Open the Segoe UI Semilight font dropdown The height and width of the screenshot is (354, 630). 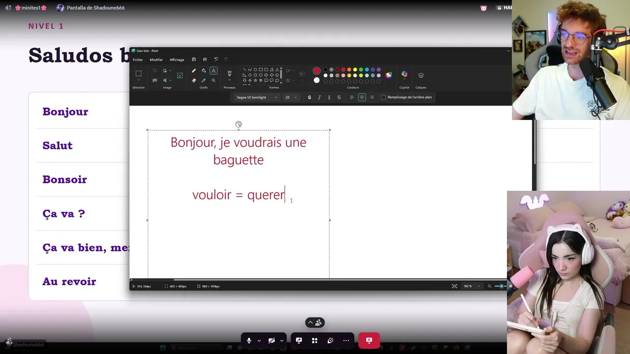pos(256,97)
